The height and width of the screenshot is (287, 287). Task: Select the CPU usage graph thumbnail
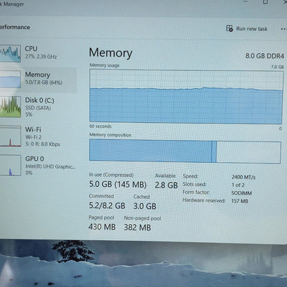[10, 53]
